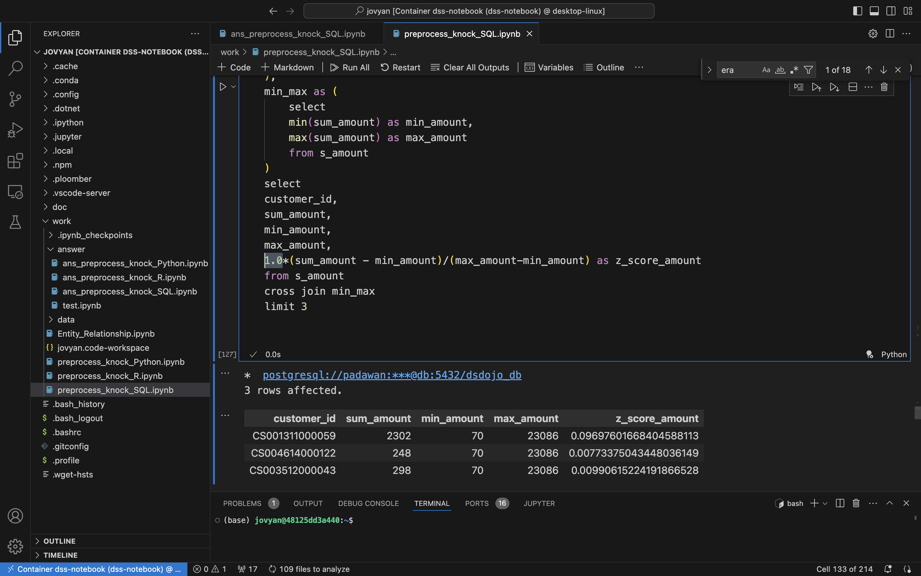Open Remote Explorer view

15,192
